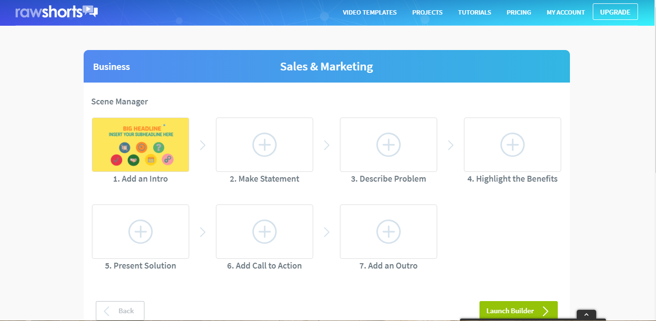Click the '6. Add Call to Action' label
Viewport: 656px width, 321px height.
pos(265,266)
